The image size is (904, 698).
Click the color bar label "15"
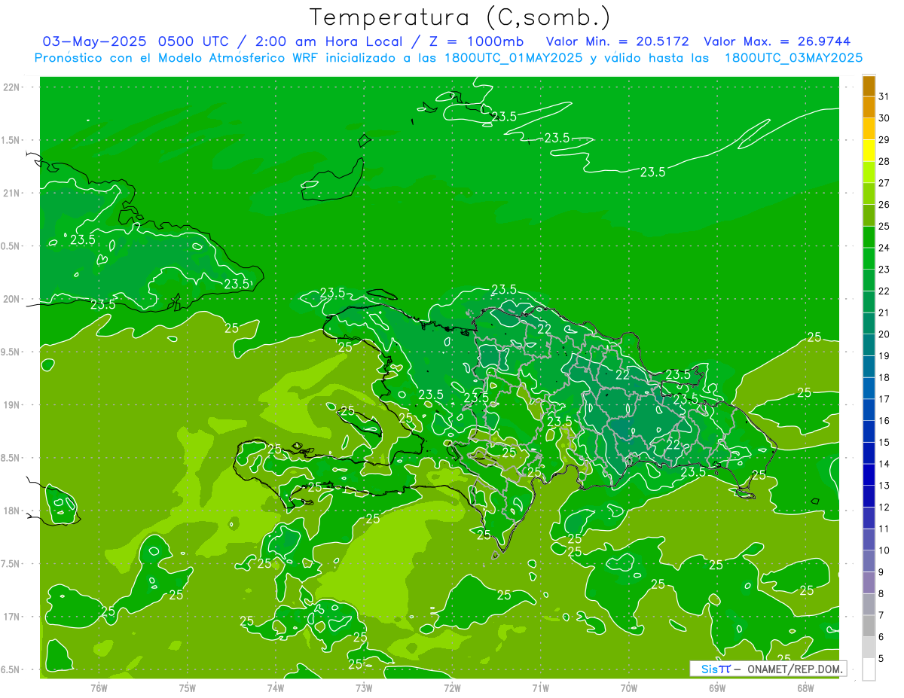[x=884, y=443]
